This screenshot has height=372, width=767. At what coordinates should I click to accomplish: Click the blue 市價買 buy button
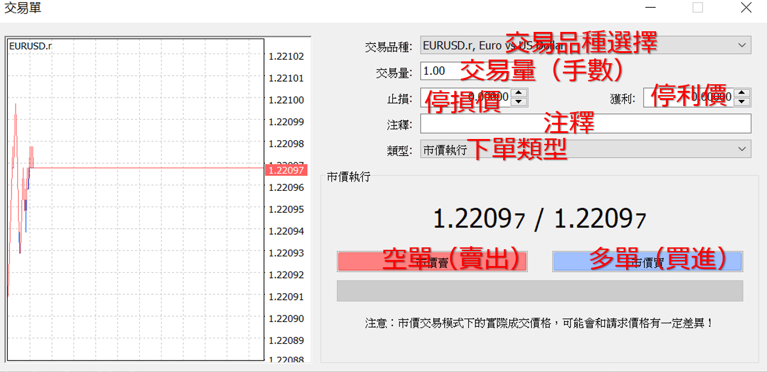648,262
